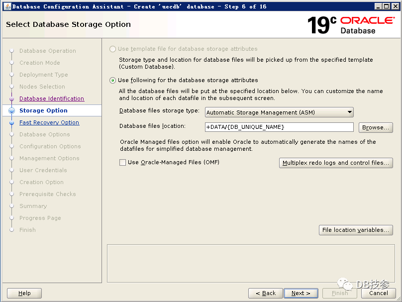The height and width of the screenshot is (302, 402).
Task: Open Multiplex redo logs and control files
Action: 336,163
